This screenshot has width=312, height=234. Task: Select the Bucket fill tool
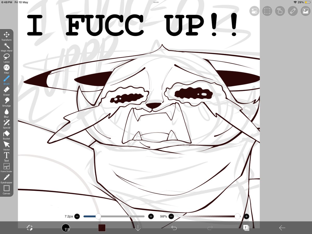6,135
